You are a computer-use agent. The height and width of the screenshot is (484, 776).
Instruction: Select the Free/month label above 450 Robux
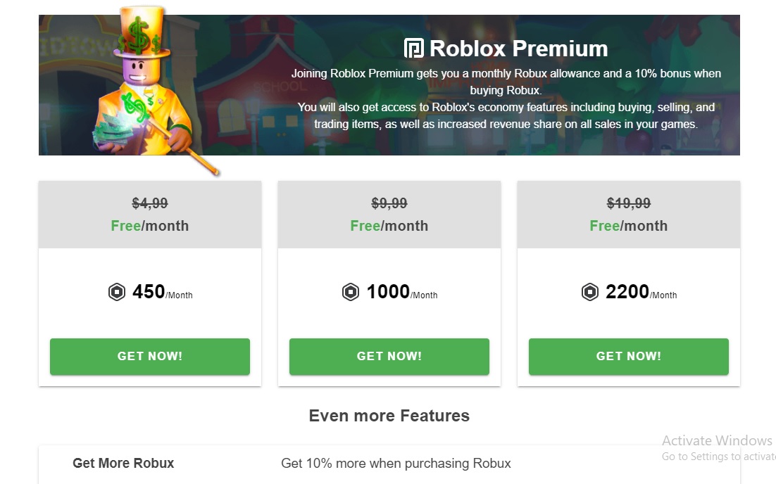150,226
